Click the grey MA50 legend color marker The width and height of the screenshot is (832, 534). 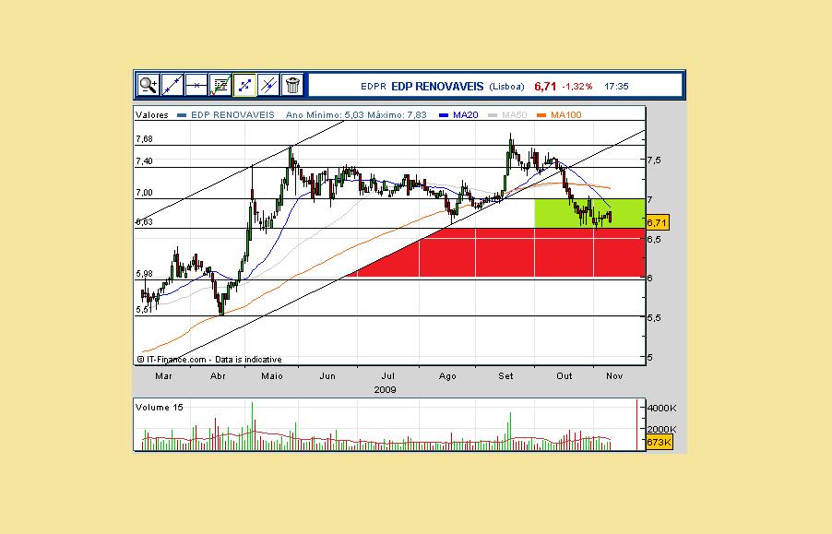pyautogui.click(x=493, y=115)
